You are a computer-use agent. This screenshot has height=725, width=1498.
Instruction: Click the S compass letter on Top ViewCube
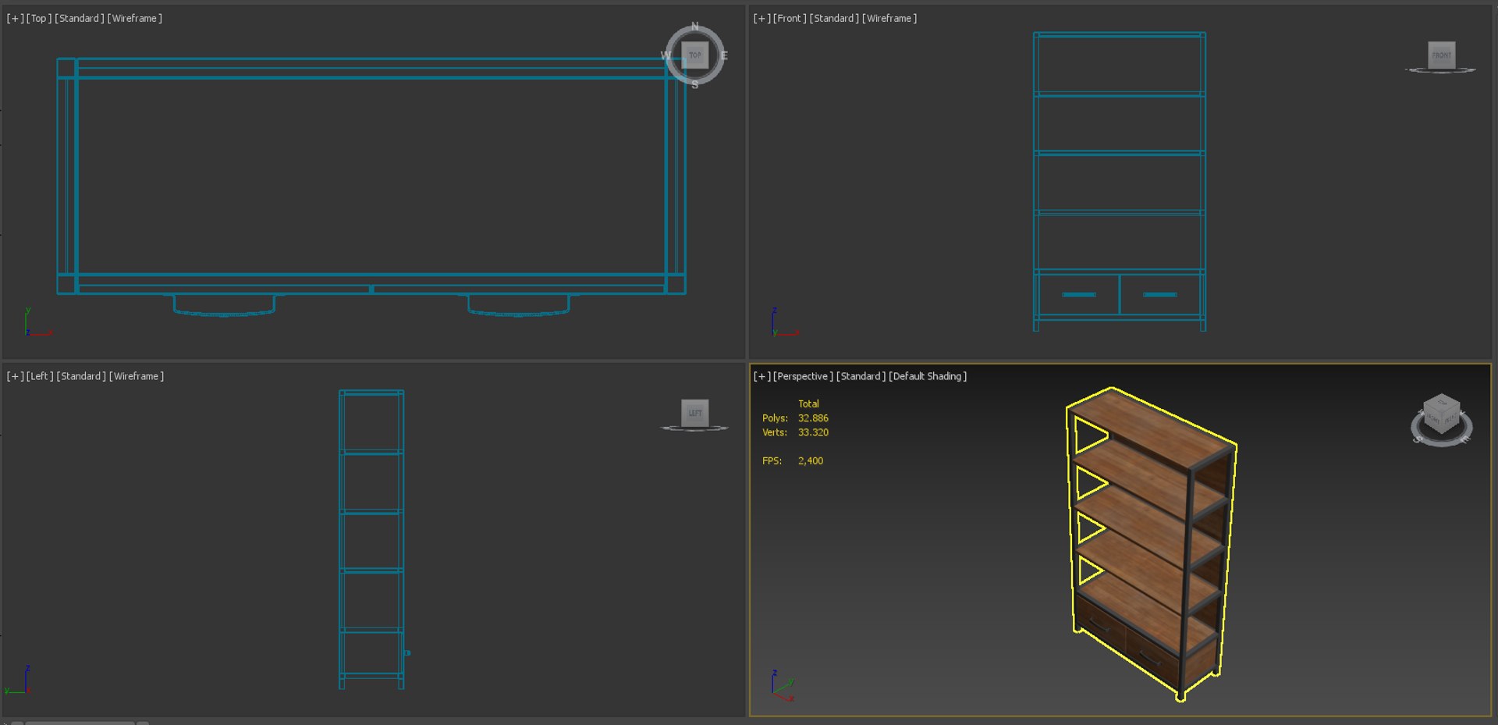694,84
